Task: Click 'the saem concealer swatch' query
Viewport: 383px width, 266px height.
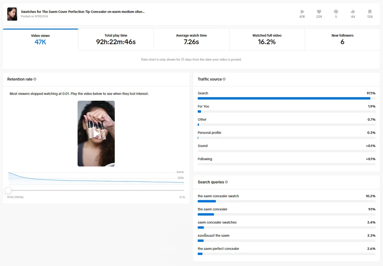Action: pyautogui.click(x=218, y=196)
